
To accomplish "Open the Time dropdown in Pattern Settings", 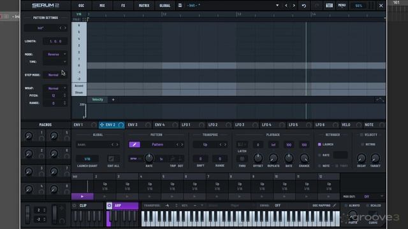I will pyautogui.click(x=55, y=62).
